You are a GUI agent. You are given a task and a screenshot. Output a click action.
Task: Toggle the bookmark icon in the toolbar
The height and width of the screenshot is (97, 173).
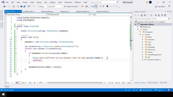point(107,6)
